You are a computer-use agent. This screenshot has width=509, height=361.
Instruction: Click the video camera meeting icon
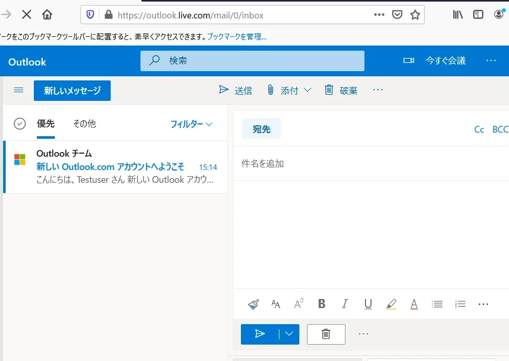pos(409,60)
